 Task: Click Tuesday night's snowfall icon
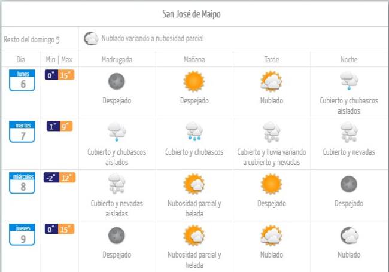click(x=349, y=132)
